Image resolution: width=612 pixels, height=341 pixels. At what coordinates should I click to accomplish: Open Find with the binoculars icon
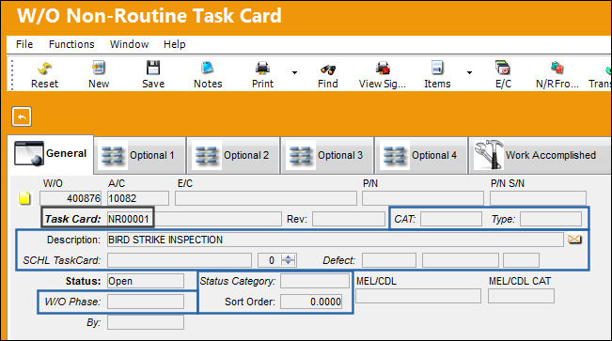click(328, 70)
